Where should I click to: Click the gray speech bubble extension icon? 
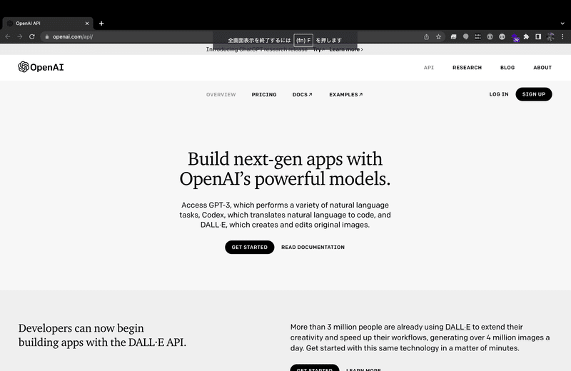[465, 37]
